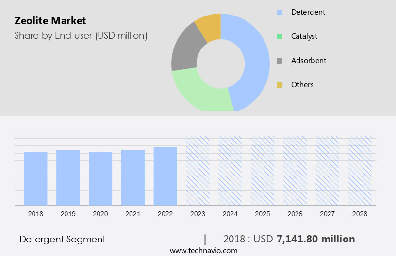Select the 2021 solid blue bar
Viewport: 396px width, 256px height.
(133, 177)
